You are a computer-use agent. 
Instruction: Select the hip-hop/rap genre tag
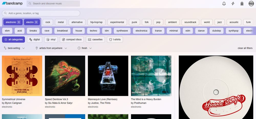click(x=96, y=22)
